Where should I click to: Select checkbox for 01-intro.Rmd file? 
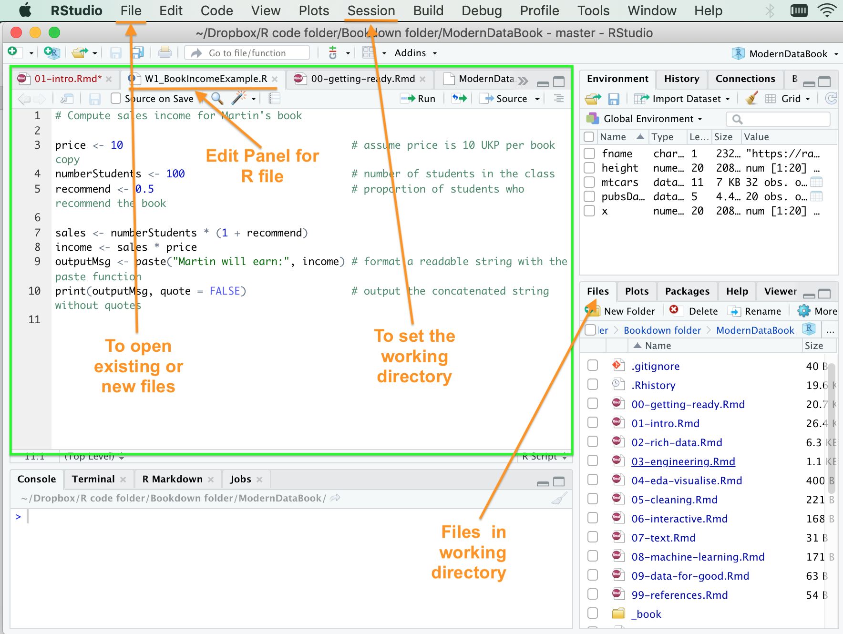[x=593, y=422]
